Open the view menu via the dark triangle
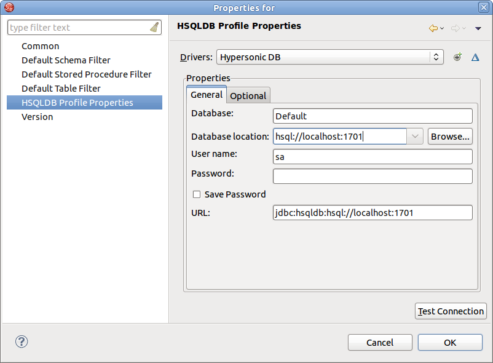 click(478, 28)
